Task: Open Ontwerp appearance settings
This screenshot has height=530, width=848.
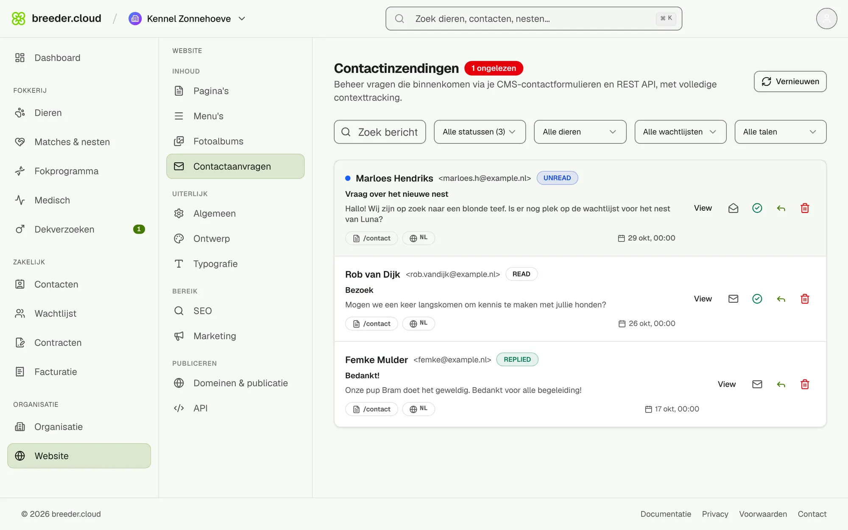Action: tap(235, 239)
